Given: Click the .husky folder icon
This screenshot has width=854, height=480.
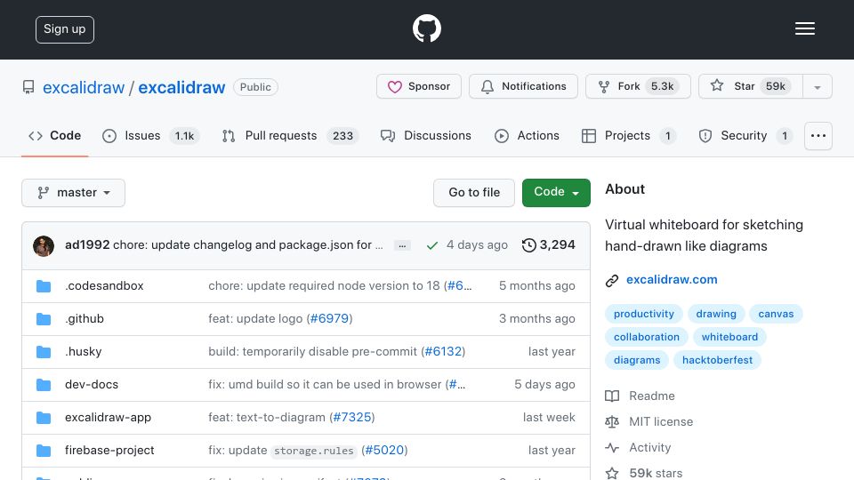Looking at the screenshot, I should 44,352.
